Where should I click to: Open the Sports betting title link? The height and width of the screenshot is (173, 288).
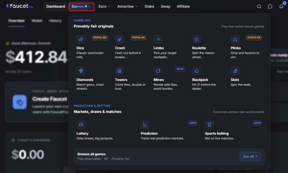coord(217,133)
